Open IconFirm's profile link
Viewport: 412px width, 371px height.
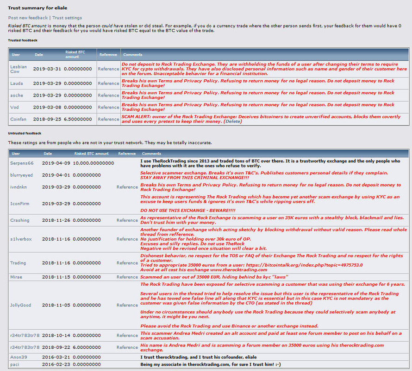pos(20,204)
